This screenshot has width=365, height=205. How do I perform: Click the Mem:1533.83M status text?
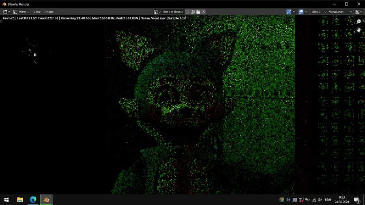pyautogui.click(x=103, y=18)
